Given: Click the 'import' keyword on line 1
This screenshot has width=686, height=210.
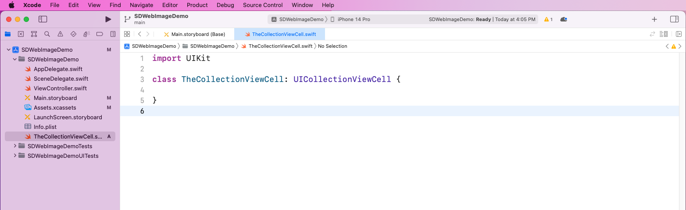Looking at the screenshot, I should click(167, 58).
